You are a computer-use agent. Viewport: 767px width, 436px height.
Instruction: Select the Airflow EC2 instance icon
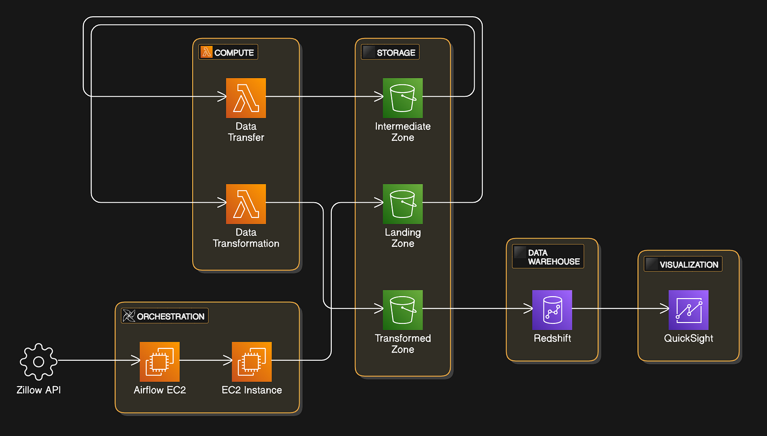tap(160, 361)
